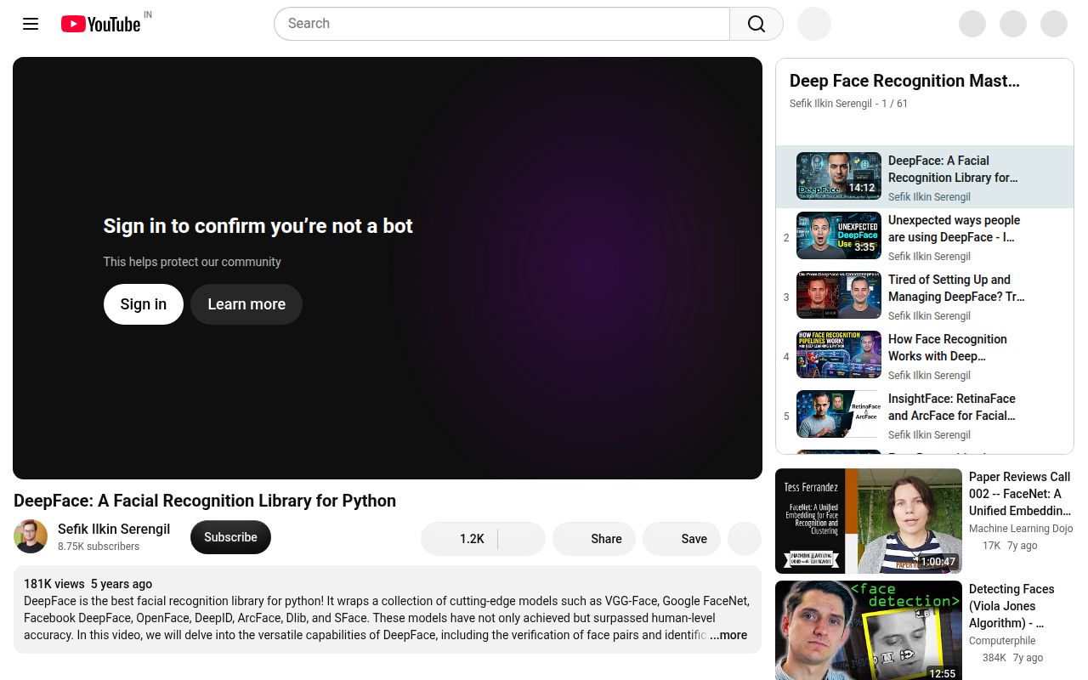Select playlist thumbnail with 3:35 duration

coord(839,235)
